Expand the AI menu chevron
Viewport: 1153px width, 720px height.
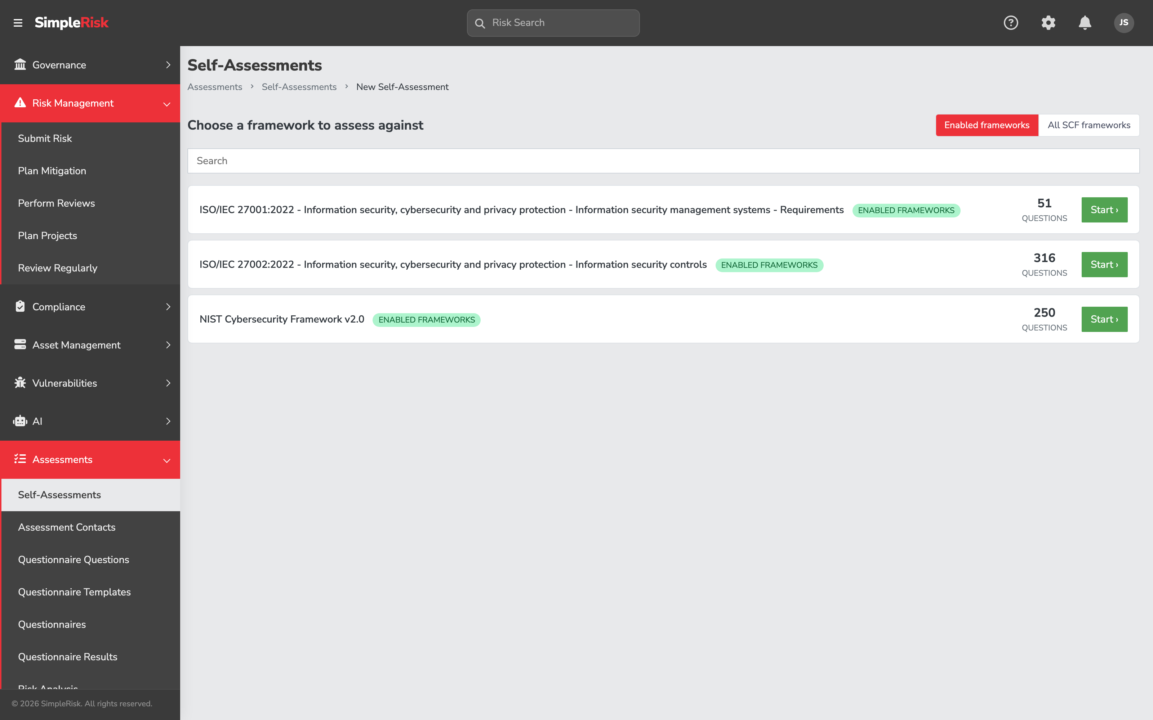(x=168, y=421)
